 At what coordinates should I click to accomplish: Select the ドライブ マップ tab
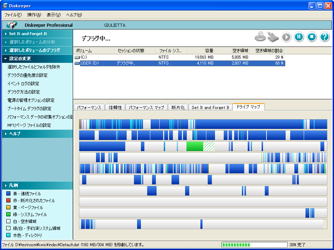tap(248, 107)
